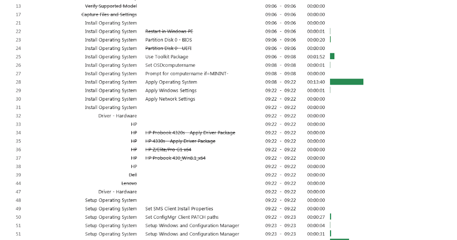
Task: Select the "Apply Network Settings" step
Action: coord(170,99)
